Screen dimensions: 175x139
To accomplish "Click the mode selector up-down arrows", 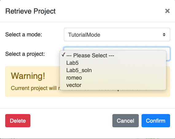I will click(x=164, y=35).
